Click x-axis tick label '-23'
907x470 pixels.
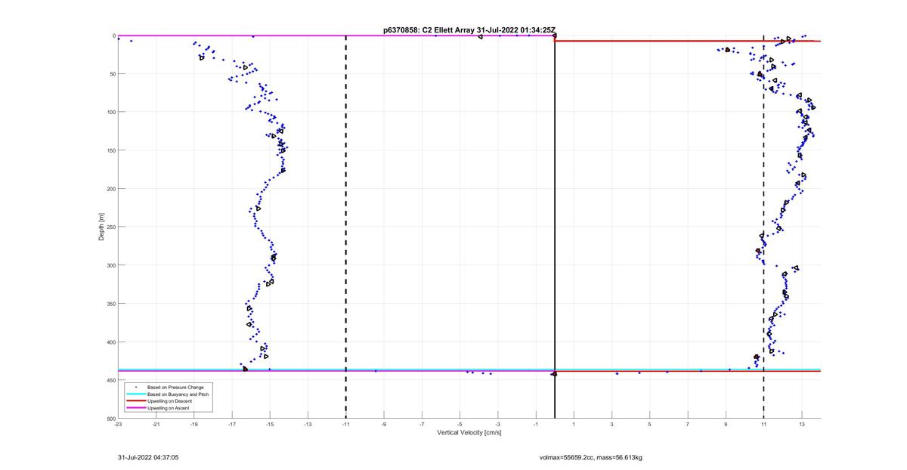tap(118, 425)
